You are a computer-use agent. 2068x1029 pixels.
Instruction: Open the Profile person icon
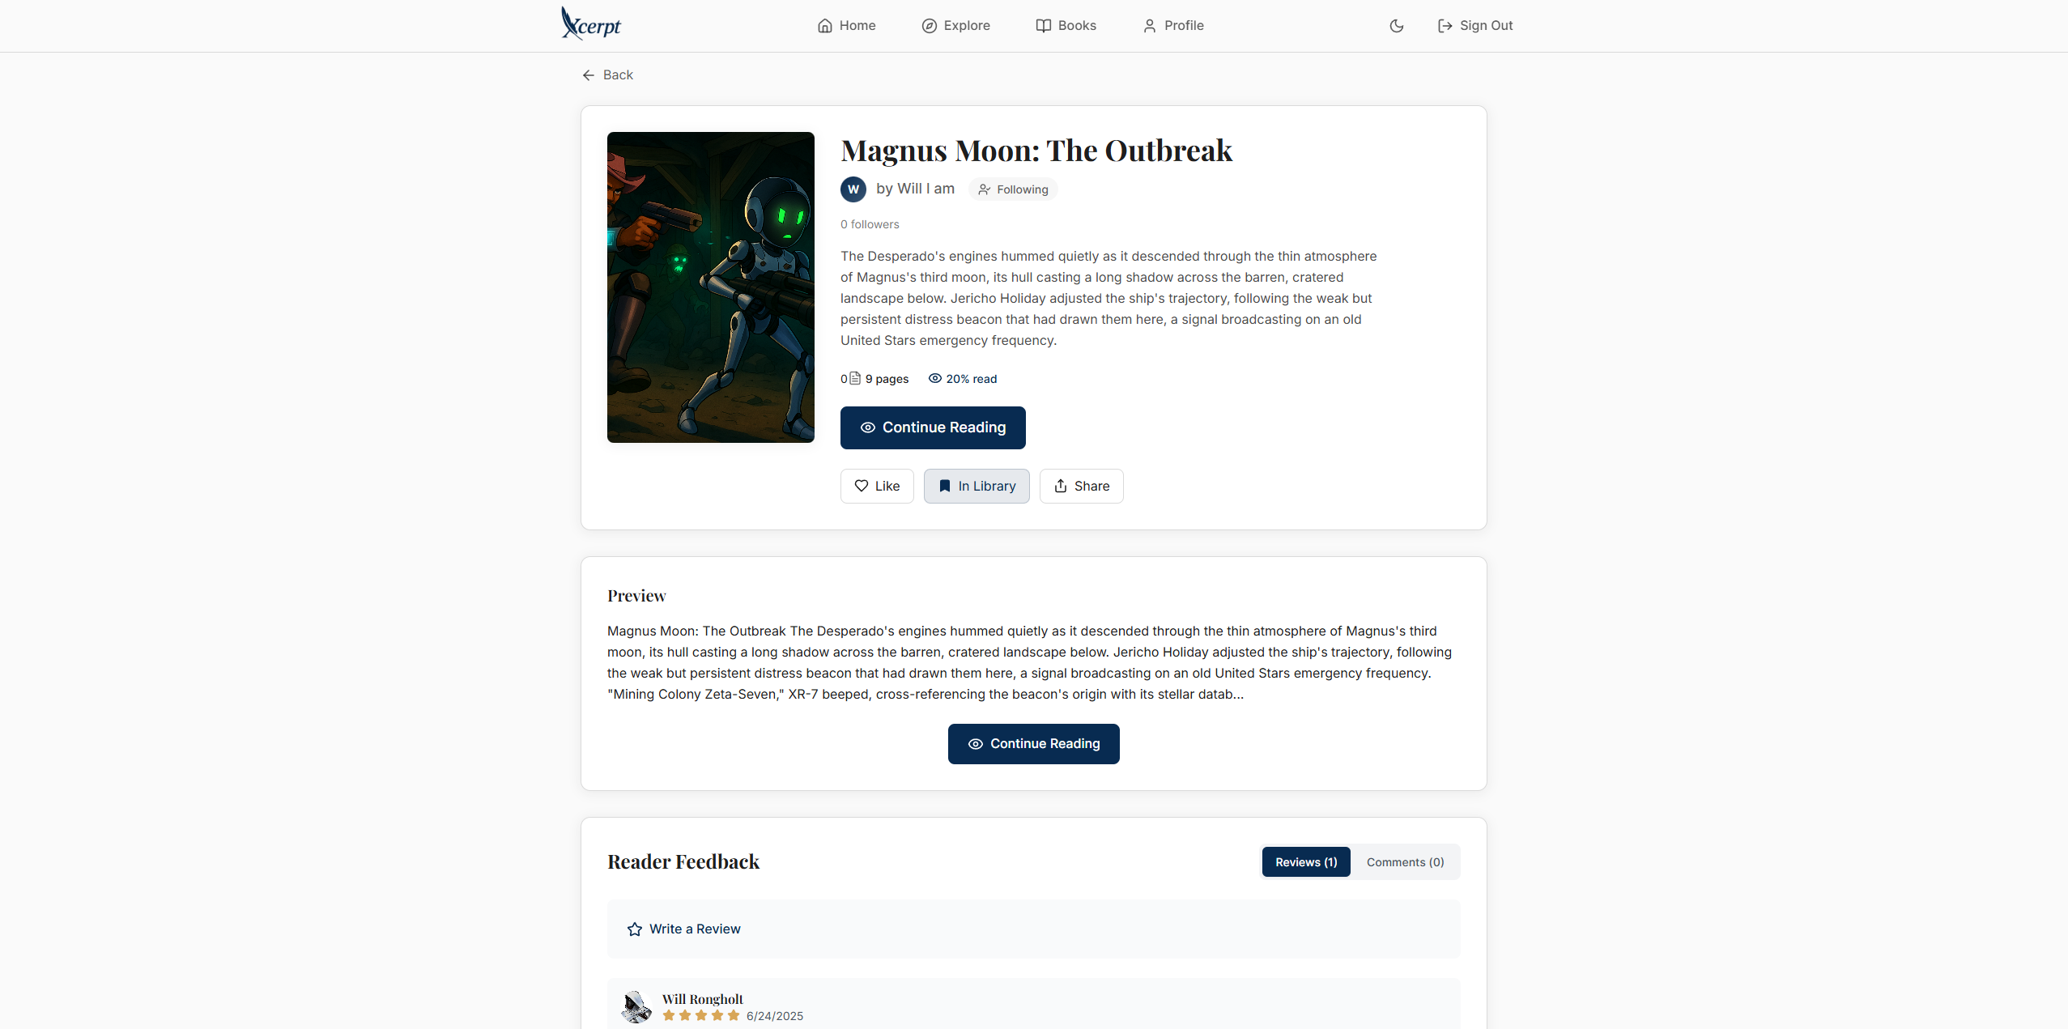coord(1150,26)
